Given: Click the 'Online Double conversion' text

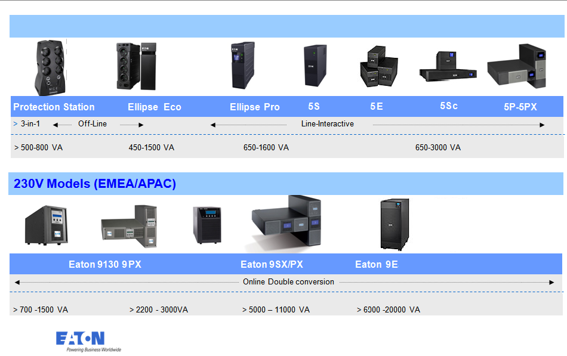Looking at the screenshot, I should pyautogui.click(x=288, y=282).
